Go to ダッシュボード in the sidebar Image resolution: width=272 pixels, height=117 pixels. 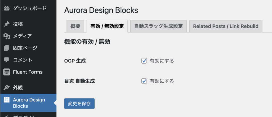pyautogui.click(x=30, y=8)
